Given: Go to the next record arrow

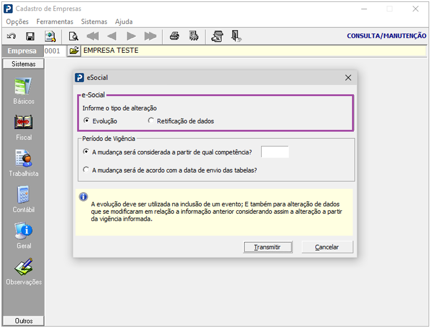Looking at the screenshot, I should pyautogui.click(x=131, y=36).
